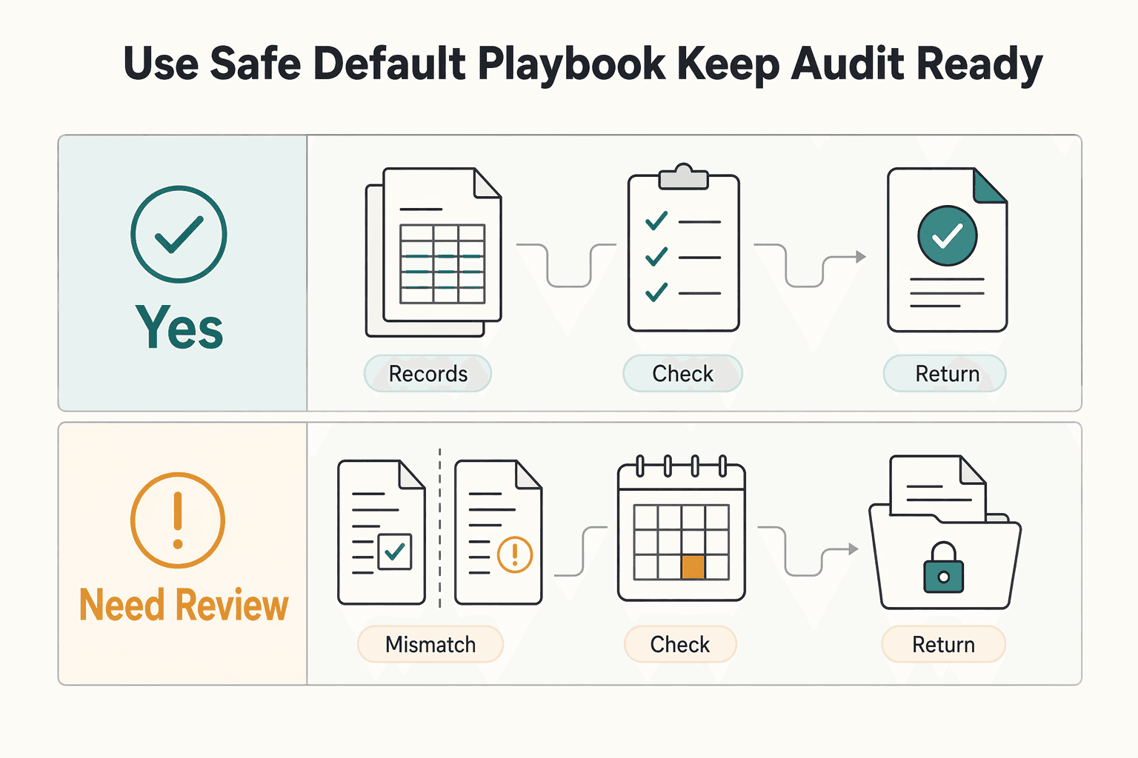
Task: Select the Return pill in the Need Review row
Action: click(x=943, y=644)
